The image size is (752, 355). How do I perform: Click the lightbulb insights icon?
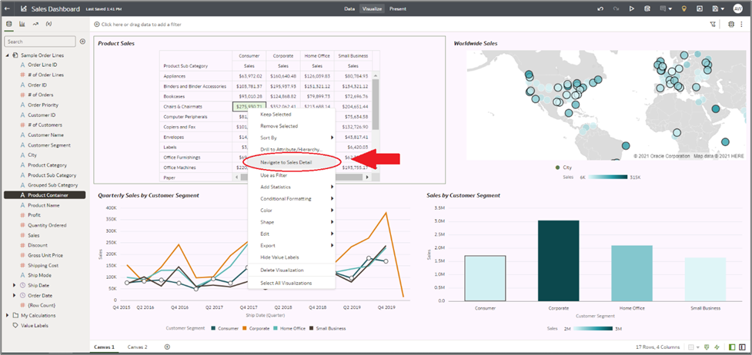click(684, 8)
